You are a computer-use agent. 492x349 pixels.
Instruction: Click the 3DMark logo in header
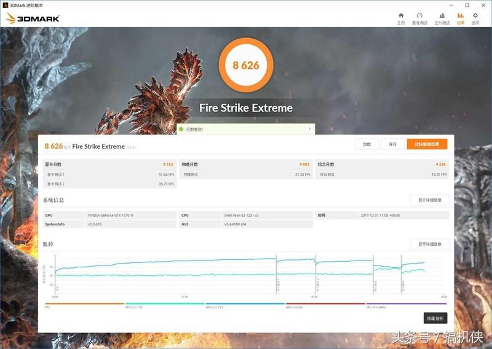click(x=33, y=18)
